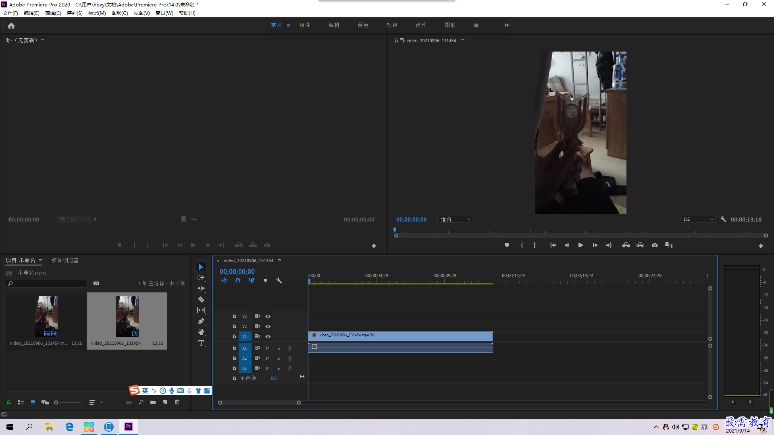
Task: Toggle V1 track lock
Action: point(234,336)
